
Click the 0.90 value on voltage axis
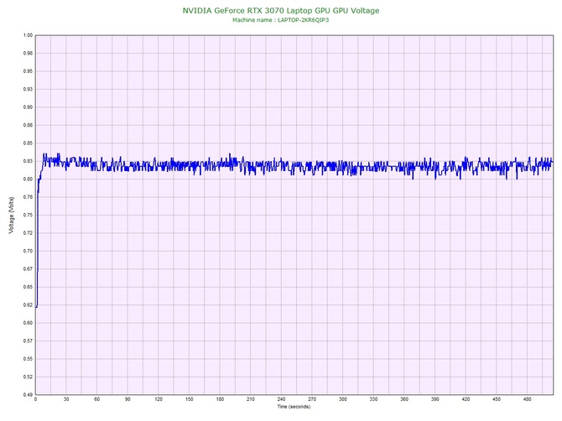coord(28,107)
